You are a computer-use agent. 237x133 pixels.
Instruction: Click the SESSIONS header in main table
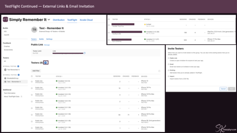(117, 76)
